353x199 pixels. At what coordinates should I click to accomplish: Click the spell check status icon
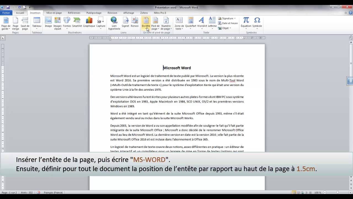[38, 192]
